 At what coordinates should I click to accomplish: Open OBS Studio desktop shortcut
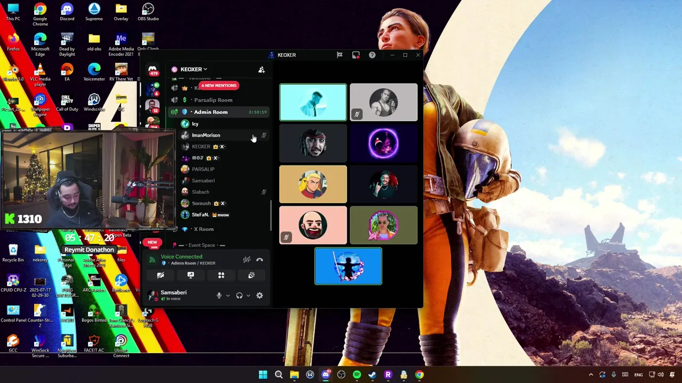[x=148, y=12]
